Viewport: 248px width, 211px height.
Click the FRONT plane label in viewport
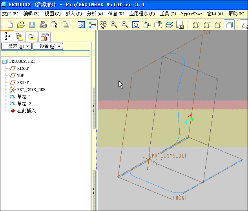coord(180,198)
